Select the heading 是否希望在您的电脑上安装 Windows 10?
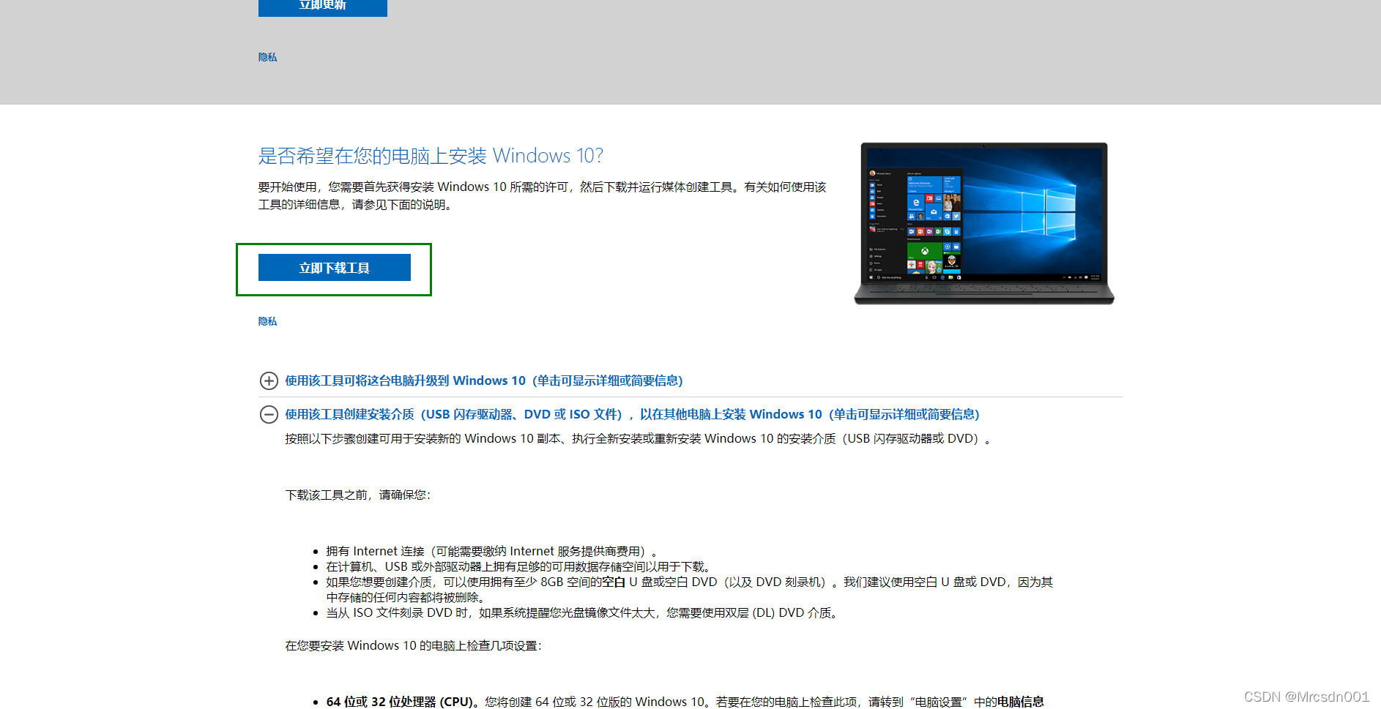The height and width of the screenshot is (709, 1381). pyautogui.click(x=431, y=156)
